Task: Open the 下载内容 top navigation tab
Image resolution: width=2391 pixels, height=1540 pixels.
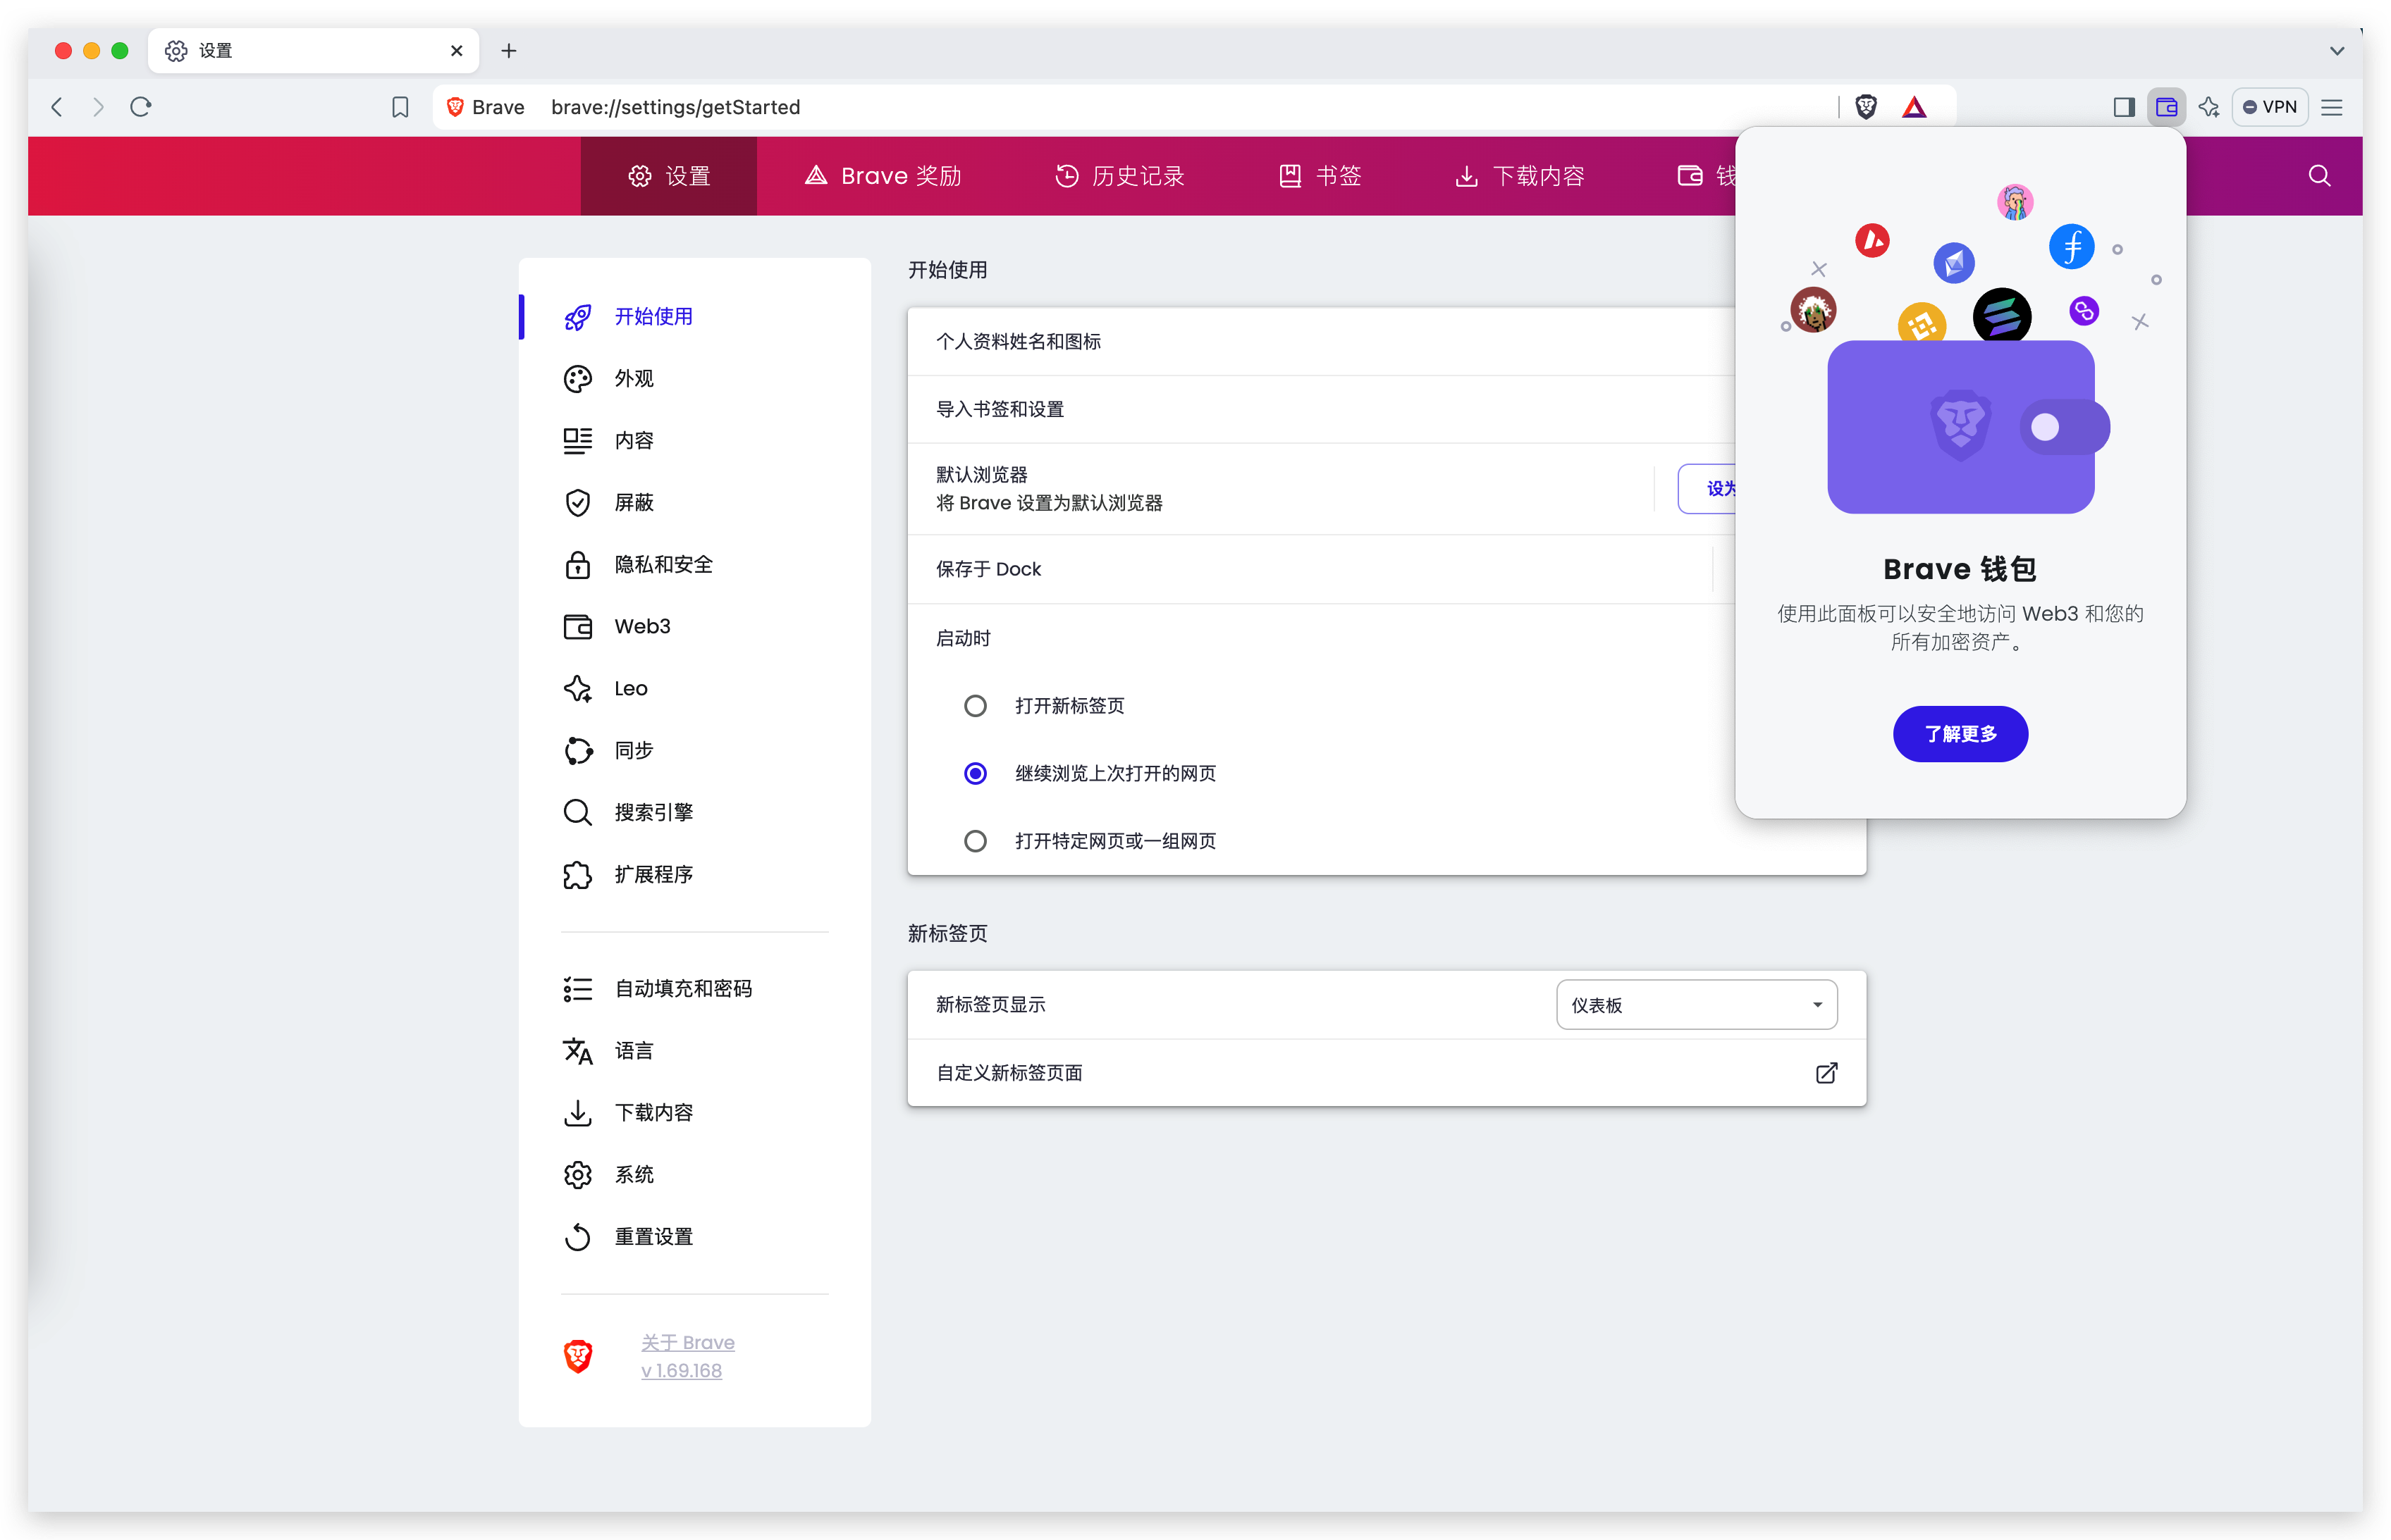Action: pyautogui.click(x=1520, y=176)
